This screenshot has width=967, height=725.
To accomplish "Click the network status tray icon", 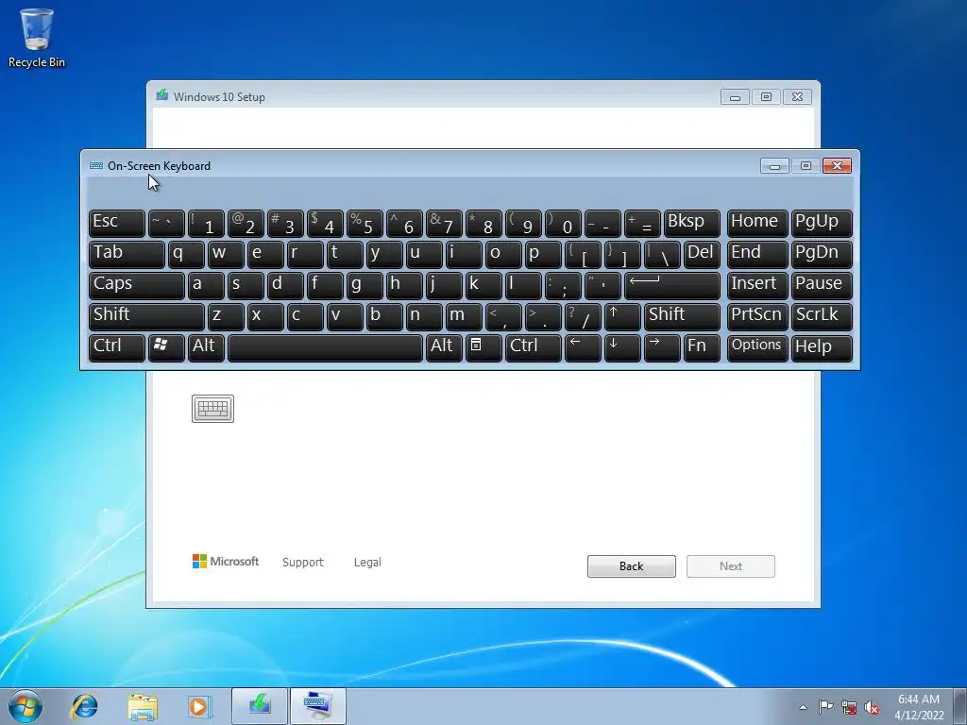I will point(849,707).
